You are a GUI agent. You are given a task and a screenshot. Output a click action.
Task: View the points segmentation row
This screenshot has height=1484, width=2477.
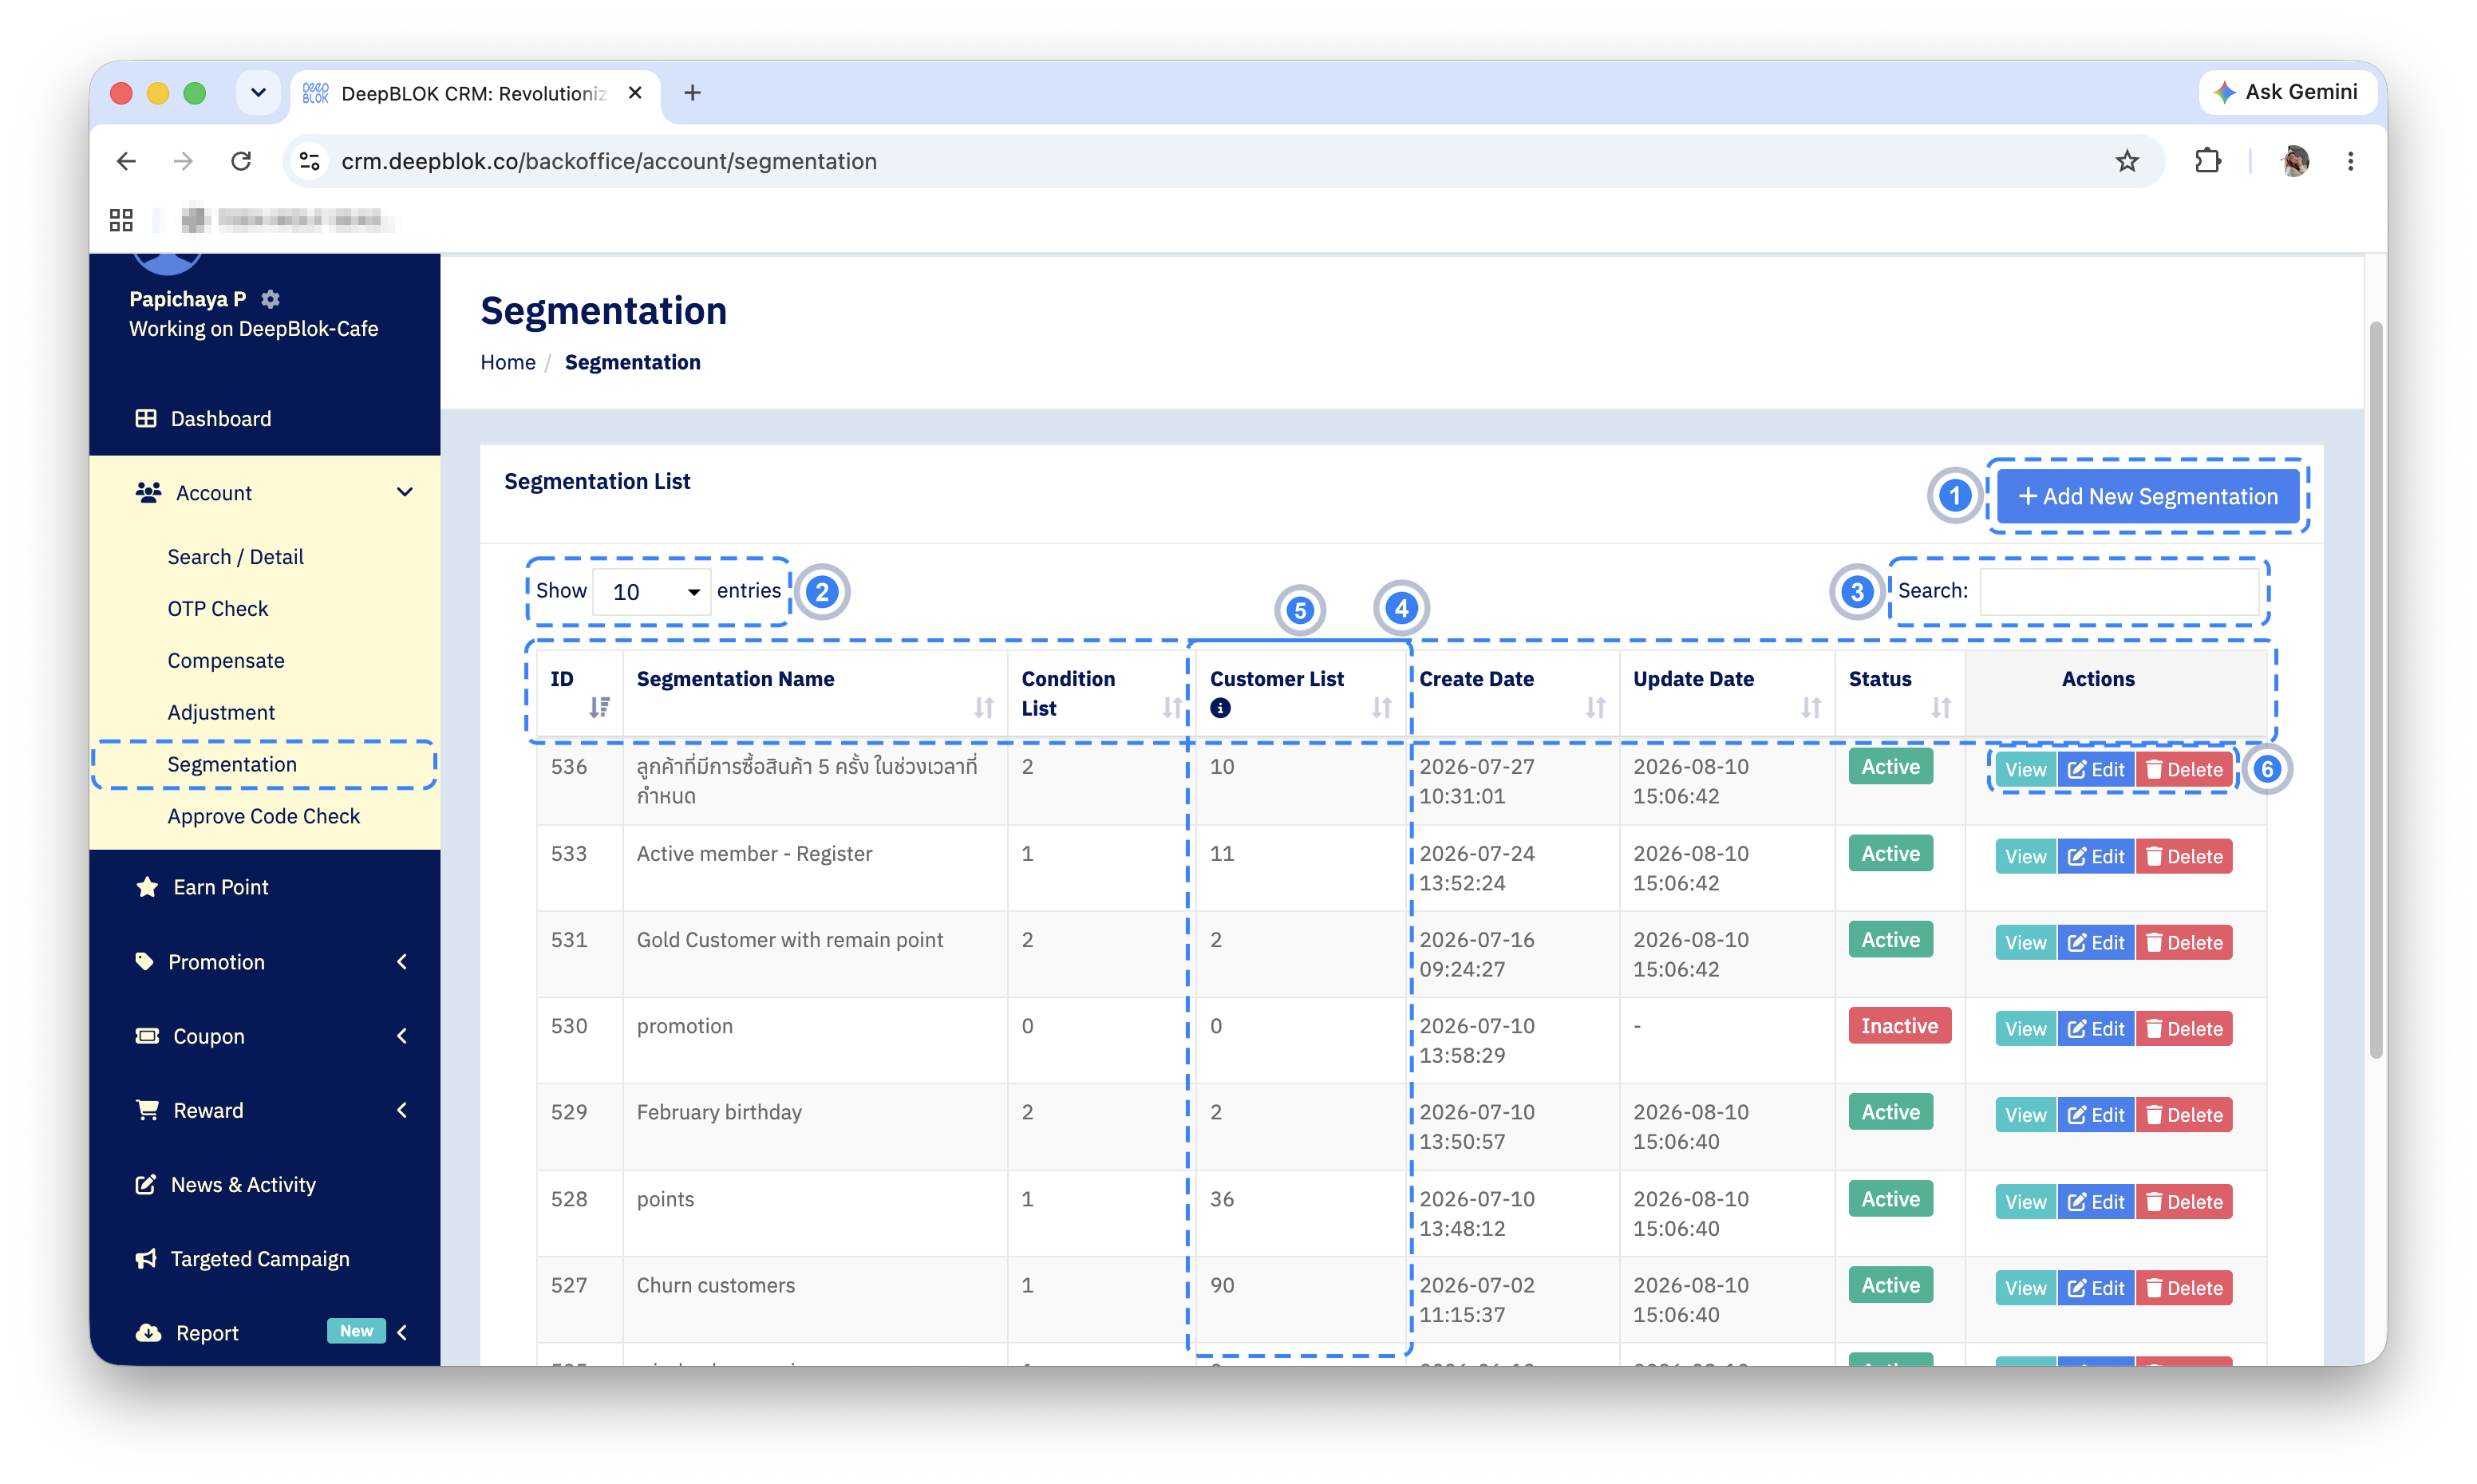click(x=2025, y=1202)
